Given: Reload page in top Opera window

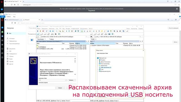Looking at the screenshot, I should click(11, 5).
